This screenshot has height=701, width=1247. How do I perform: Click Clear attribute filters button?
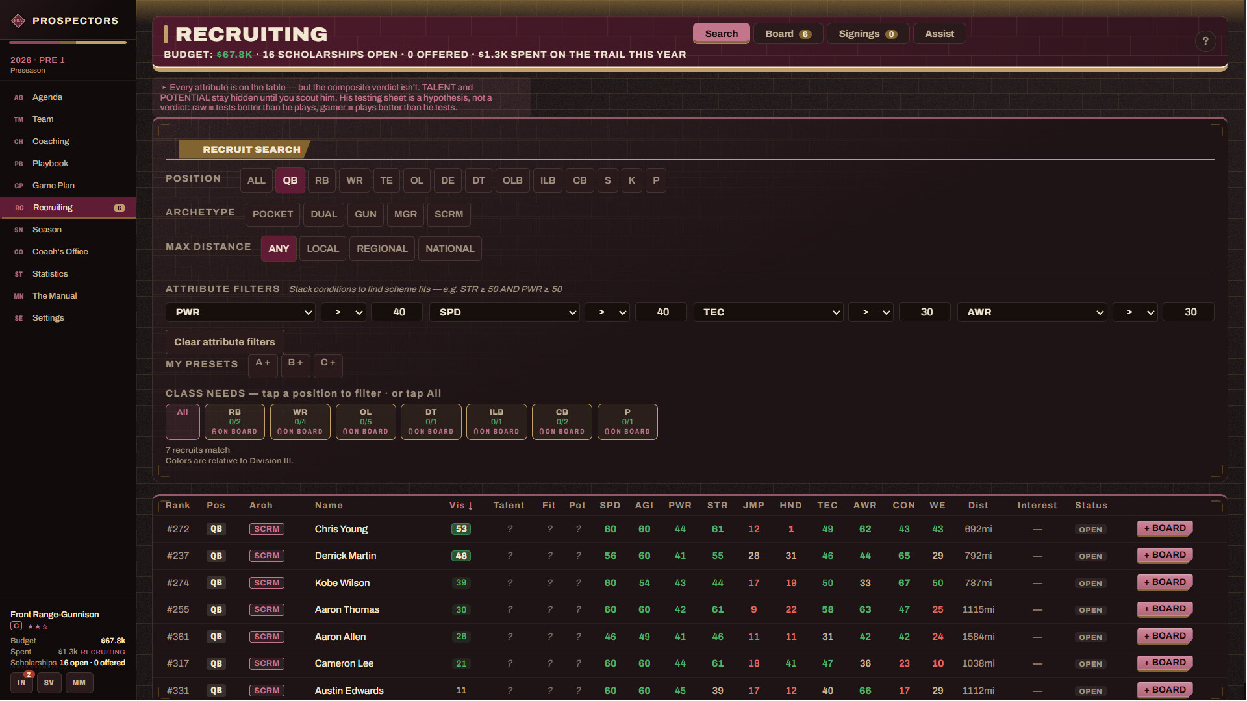tap(225, 342)
